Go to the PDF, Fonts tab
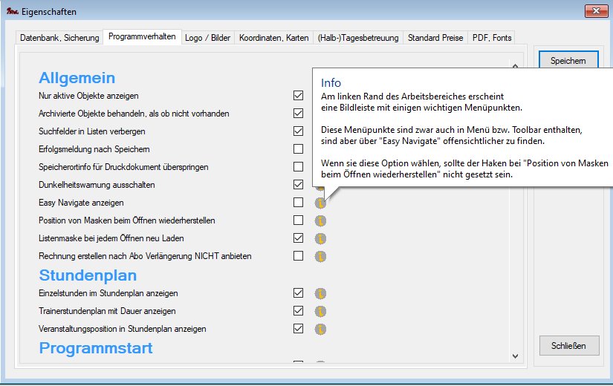Image resolution: width=613 pixels, height=386 pixels. [491, 38]
